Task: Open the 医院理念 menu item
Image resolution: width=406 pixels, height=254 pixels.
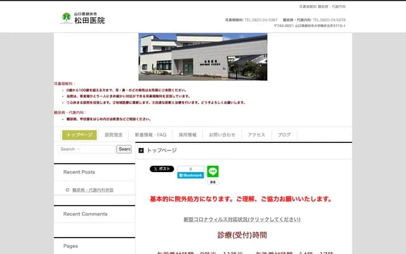Action: [114, 135]
